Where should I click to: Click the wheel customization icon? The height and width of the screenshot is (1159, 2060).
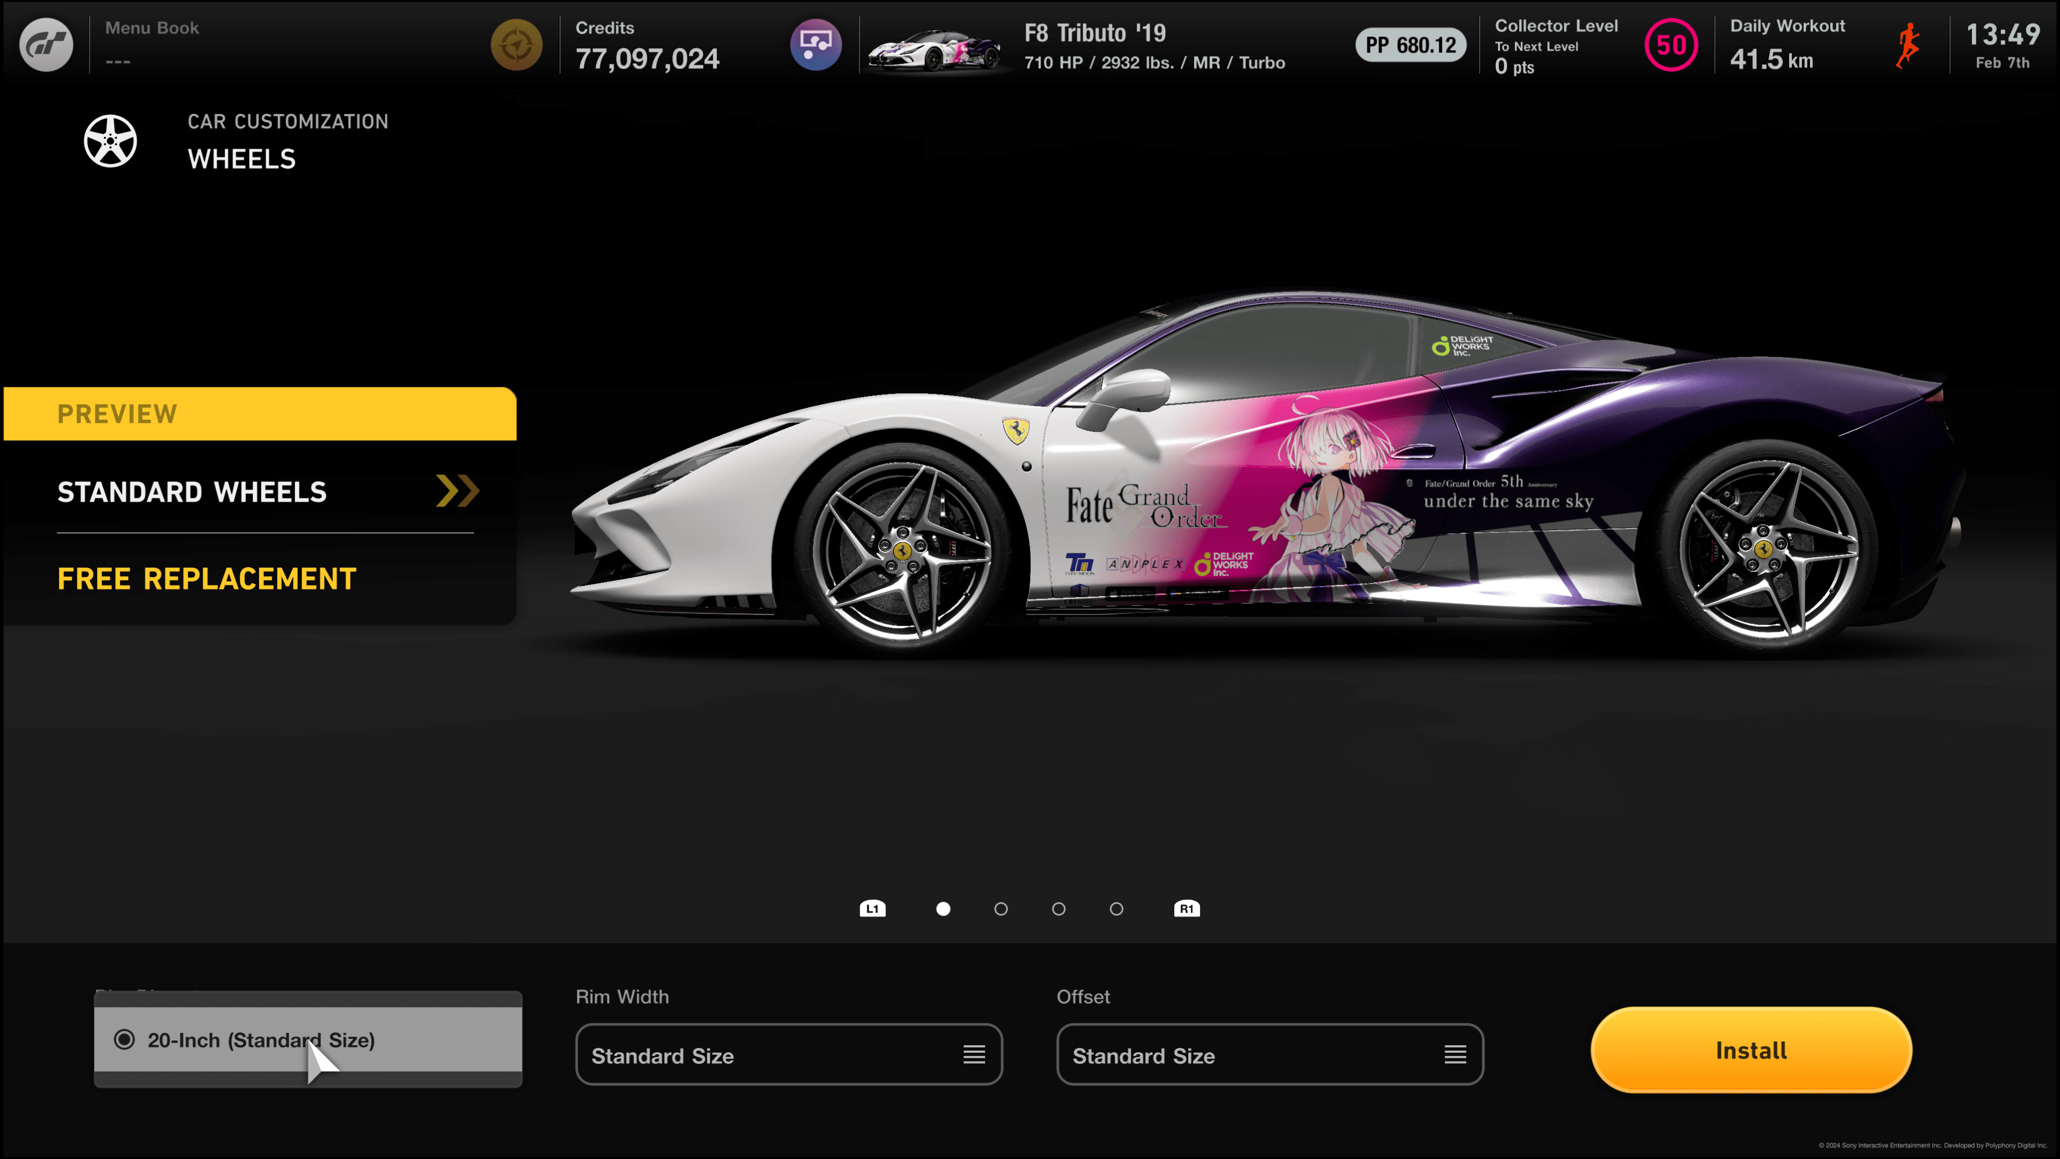(111, 141)
